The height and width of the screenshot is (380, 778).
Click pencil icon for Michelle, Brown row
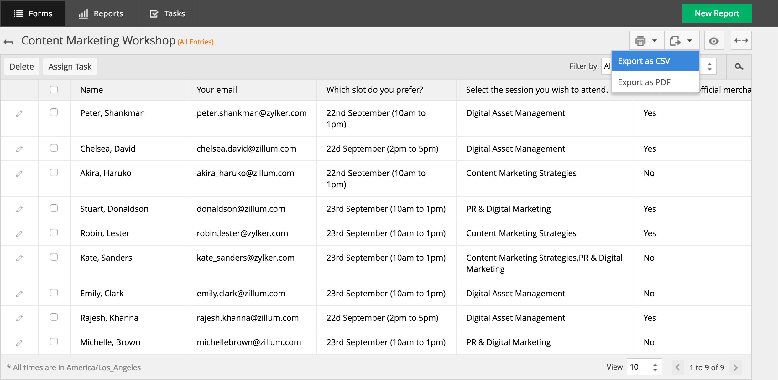(x=19, y=343)
